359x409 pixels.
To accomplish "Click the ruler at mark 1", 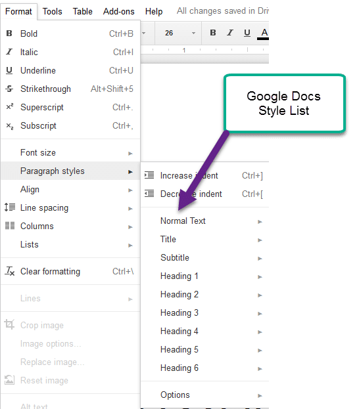I will pos(184,50).
